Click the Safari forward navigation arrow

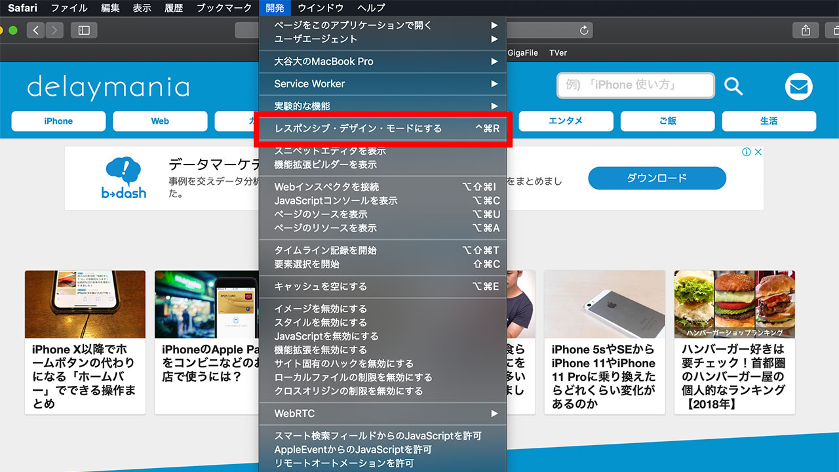click(x=54, y=30)
